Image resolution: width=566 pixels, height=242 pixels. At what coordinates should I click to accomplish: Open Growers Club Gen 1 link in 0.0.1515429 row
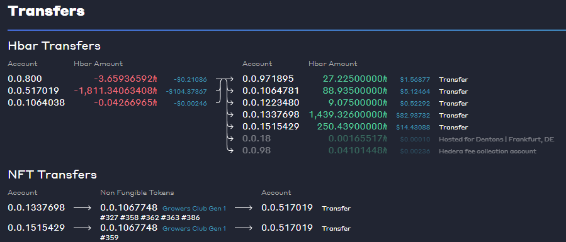pos(194,228)
